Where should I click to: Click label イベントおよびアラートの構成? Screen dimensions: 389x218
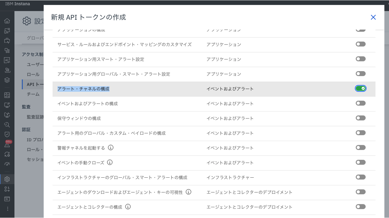[88, 104]
